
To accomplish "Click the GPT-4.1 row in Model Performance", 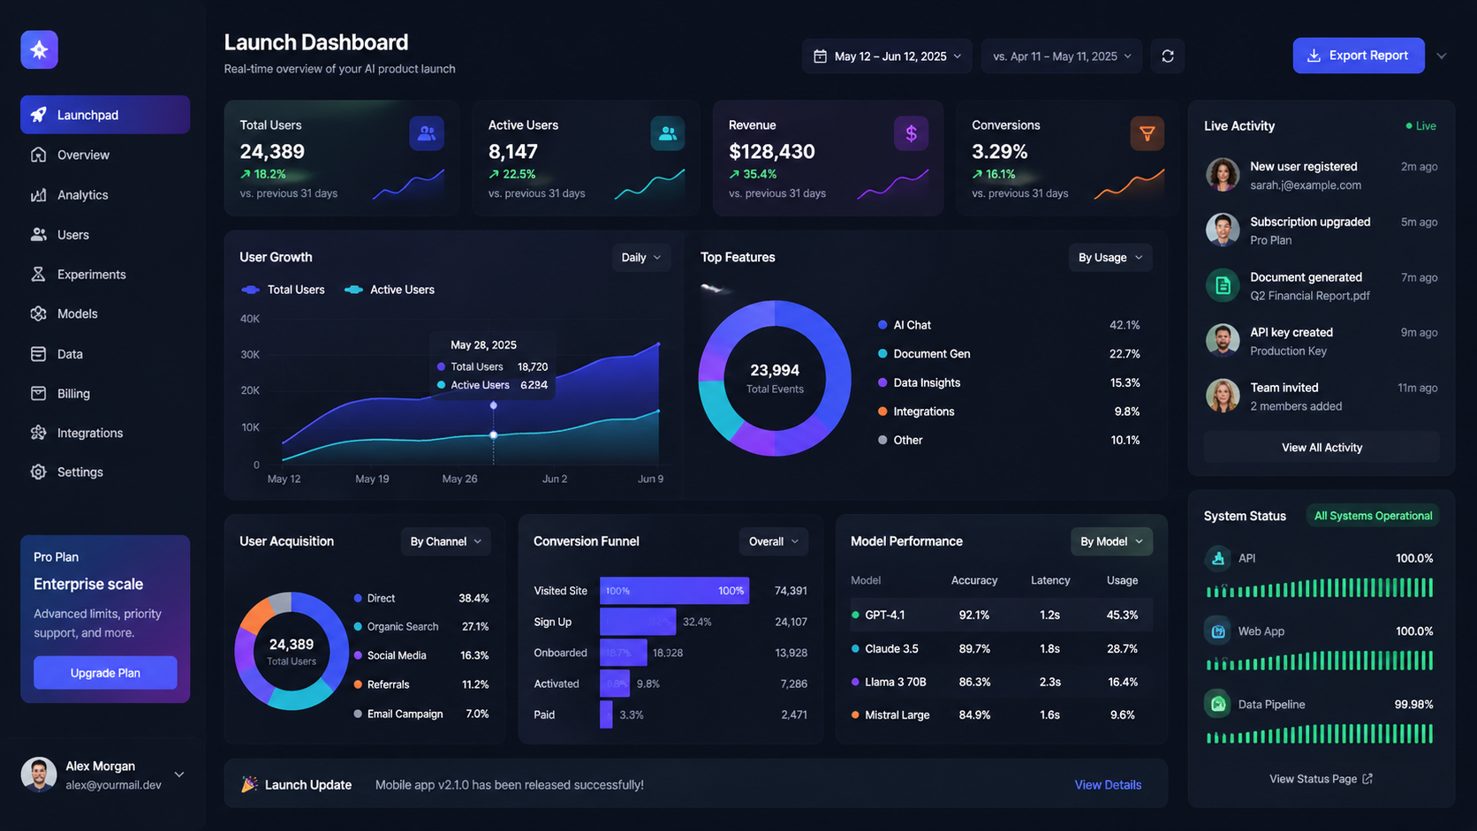I will click(1001, 615).
